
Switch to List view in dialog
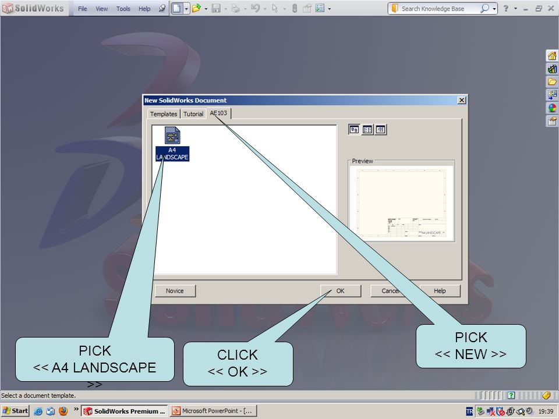tap(367, 130)
